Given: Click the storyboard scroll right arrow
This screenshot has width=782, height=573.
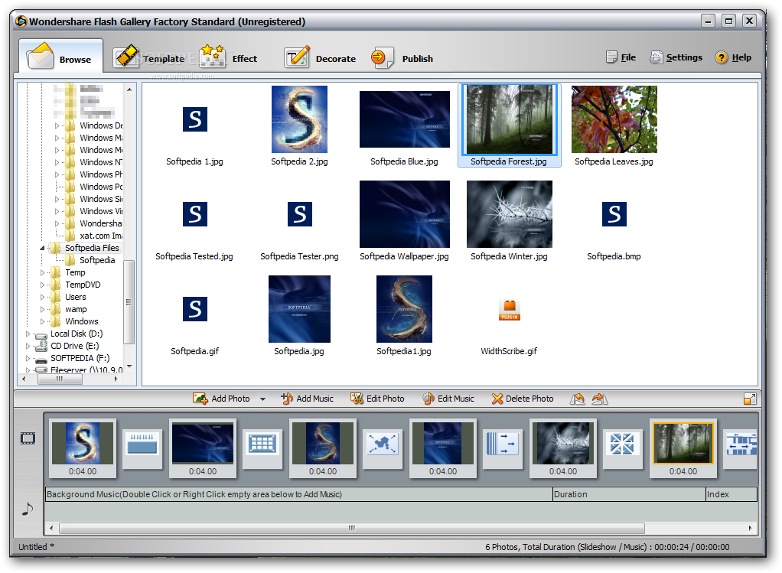Looking at the screenshot, I should (x=750, y=528).
